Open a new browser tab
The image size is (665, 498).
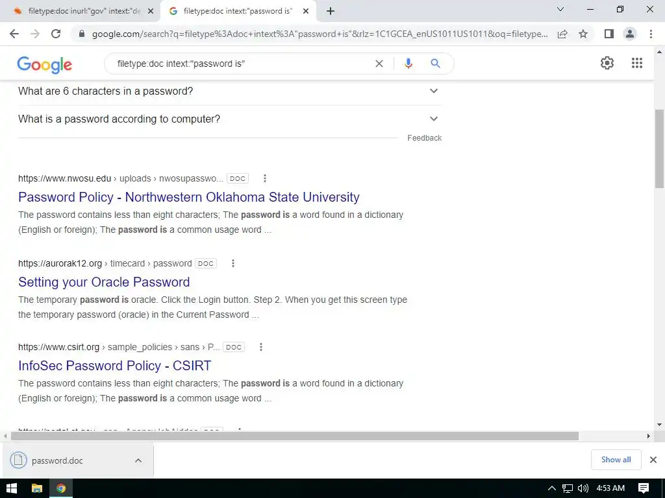331,12
